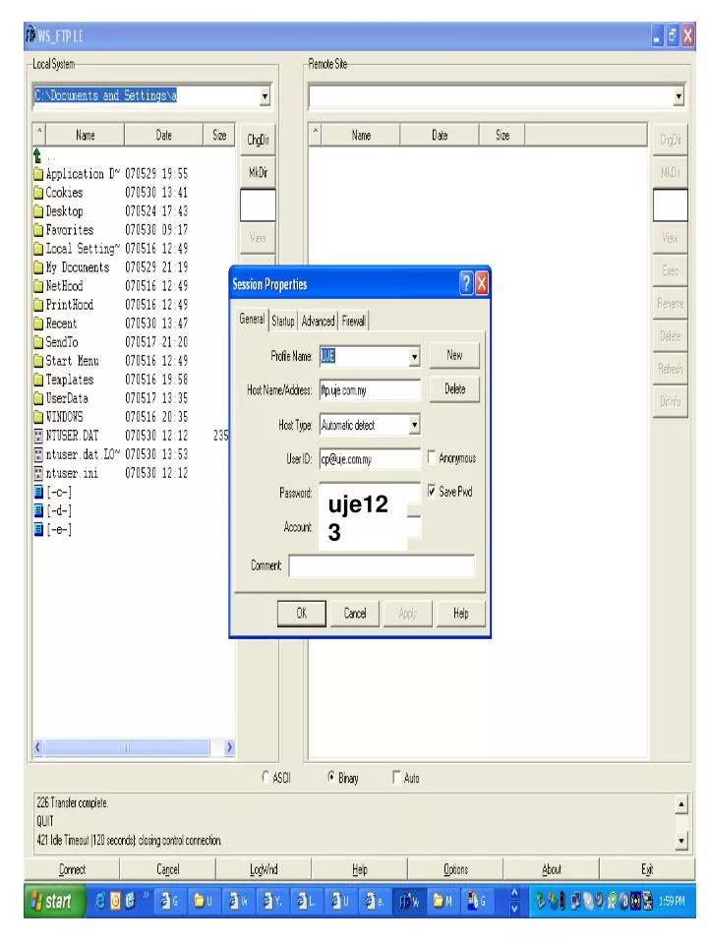Select Binary transfer mode
The width and height of the screenshot is (708, 944).
point(331,777)
